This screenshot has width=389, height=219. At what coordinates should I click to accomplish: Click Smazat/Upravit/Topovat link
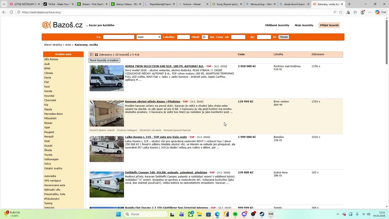[177, 130]
